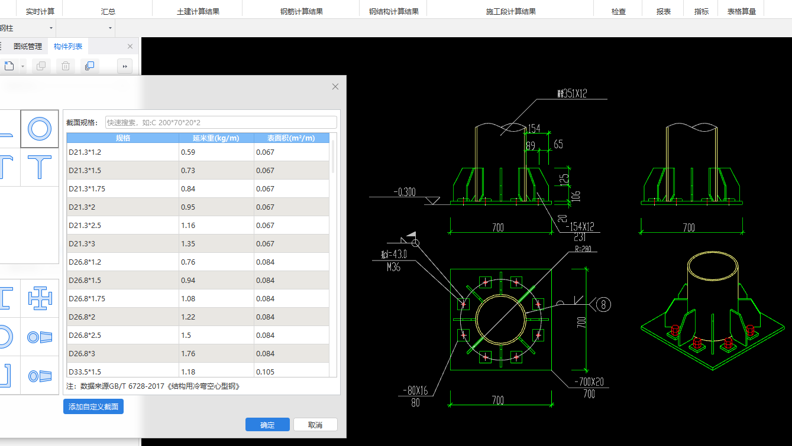Select the D21.3*2 specification row

[x=198, y=207]
